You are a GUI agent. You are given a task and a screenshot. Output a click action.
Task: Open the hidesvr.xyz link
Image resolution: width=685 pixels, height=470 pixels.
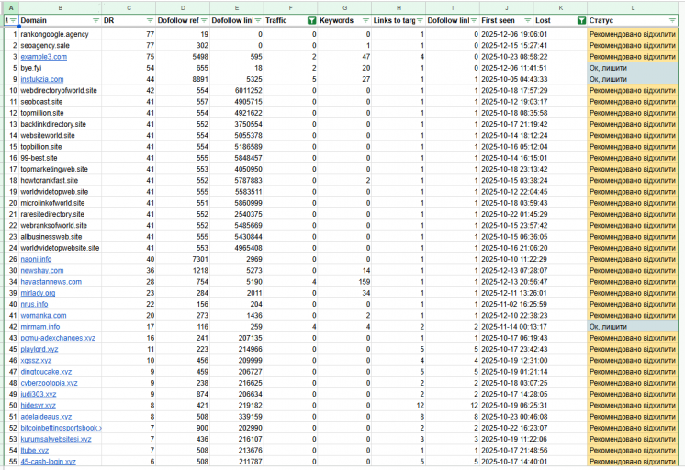pos(38,406)
